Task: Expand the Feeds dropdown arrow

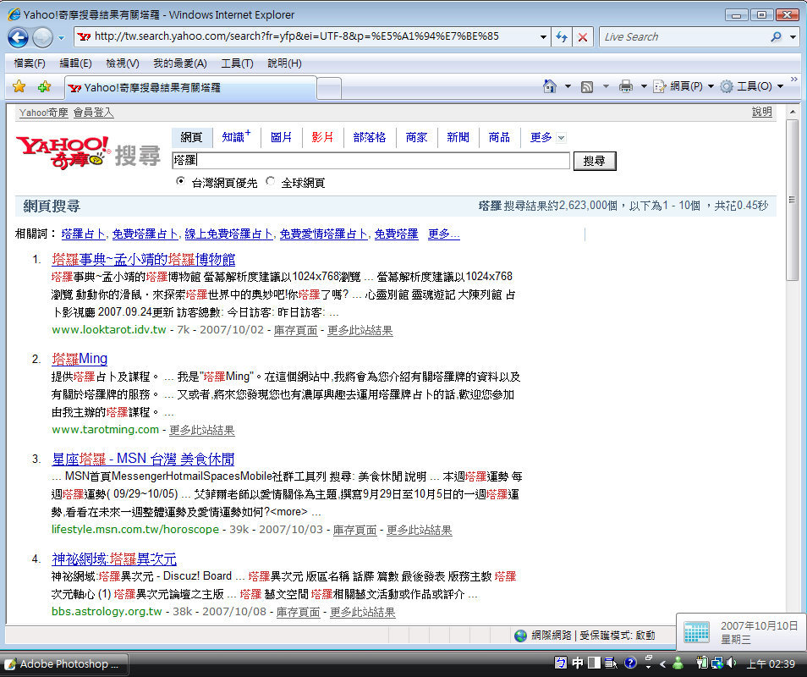Action: coord(606,86)
